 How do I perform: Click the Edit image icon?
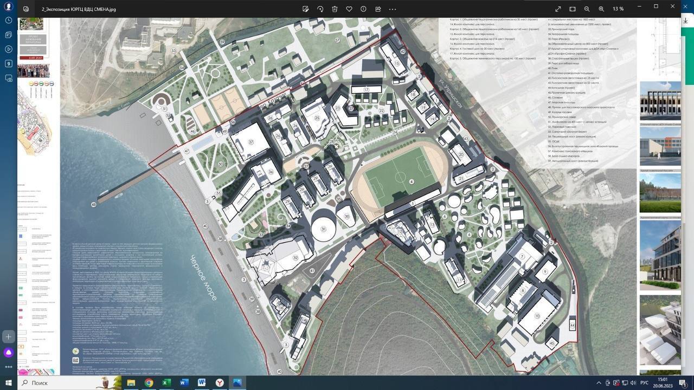(x=306, y=9)
